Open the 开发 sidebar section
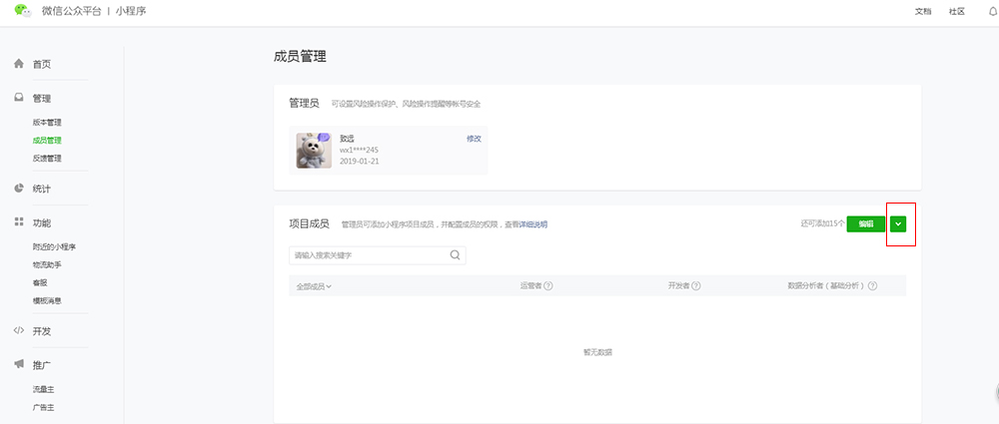Viewport: 999px width, 424px height. (41, 331)
